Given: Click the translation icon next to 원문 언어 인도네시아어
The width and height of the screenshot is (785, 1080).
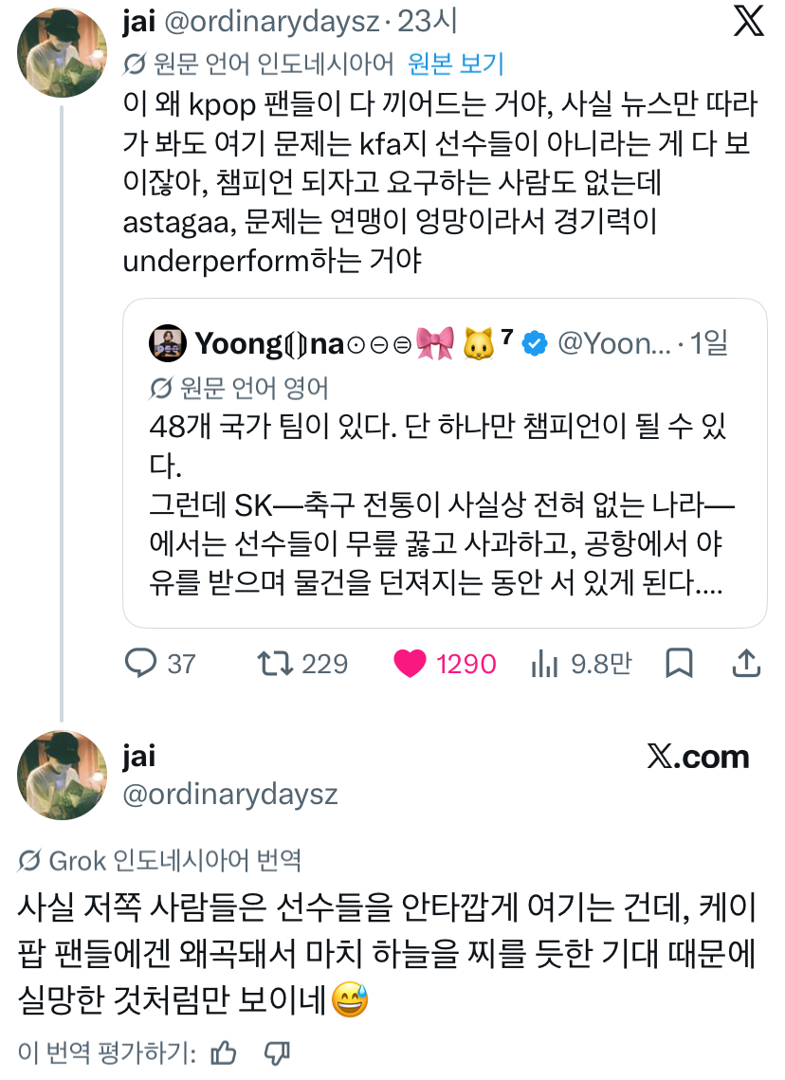Looking at the screenshot, I should pyautogui.click(x=135, y=64).
